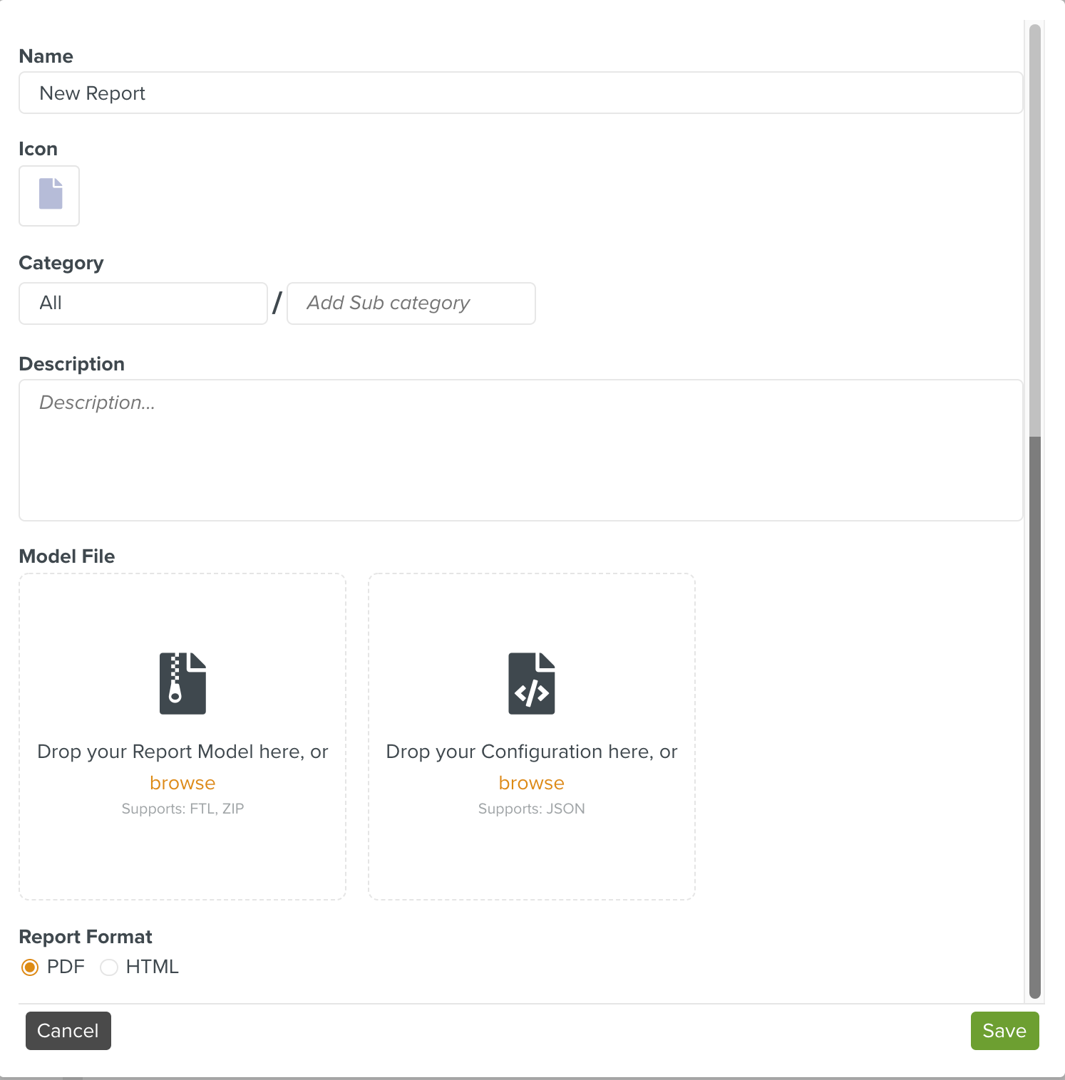Select the PDF report format
This screenshot has height=1080, width=1065.
30,967
